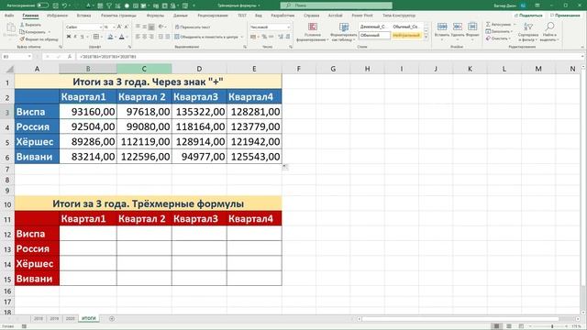Click the Fill Color bucket icon

[110, 37]
